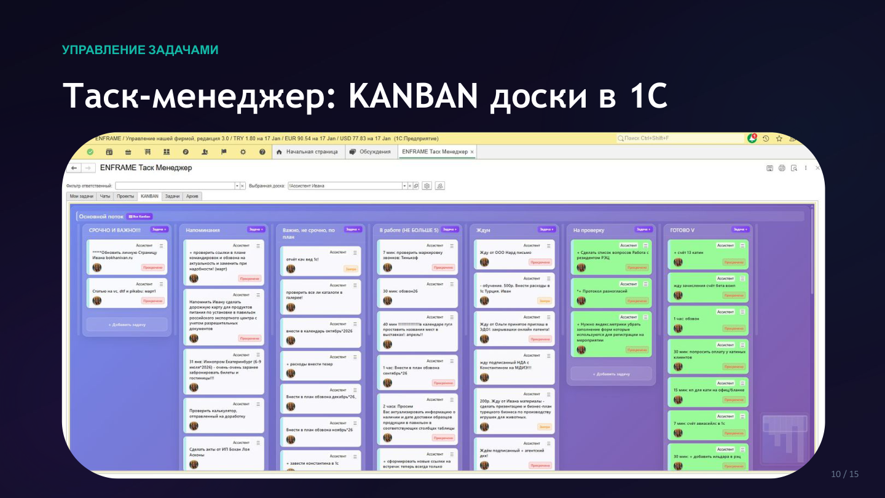
Task: Click the question mark help icon
Action: pos(262,152)
